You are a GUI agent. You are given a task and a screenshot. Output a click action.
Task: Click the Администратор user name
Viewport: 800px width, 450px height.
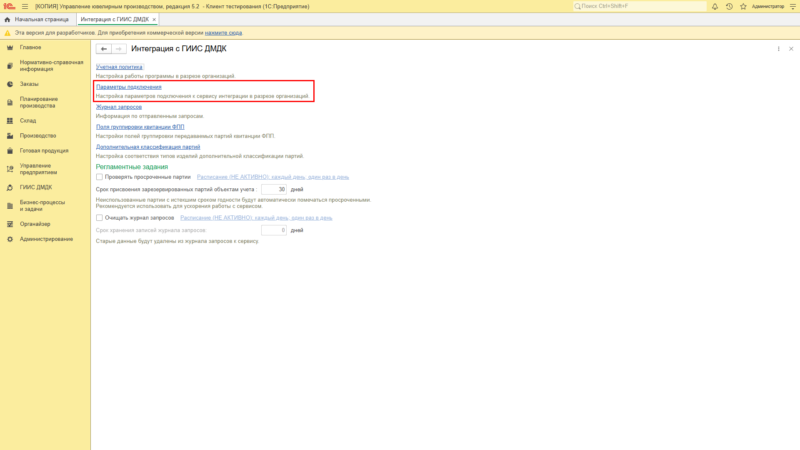pos(768,6)
